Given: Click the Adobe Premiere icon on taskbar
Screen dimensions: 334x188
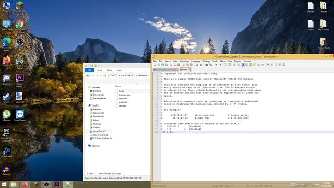Looking at the screenshot, I should [x=57, y=184].
